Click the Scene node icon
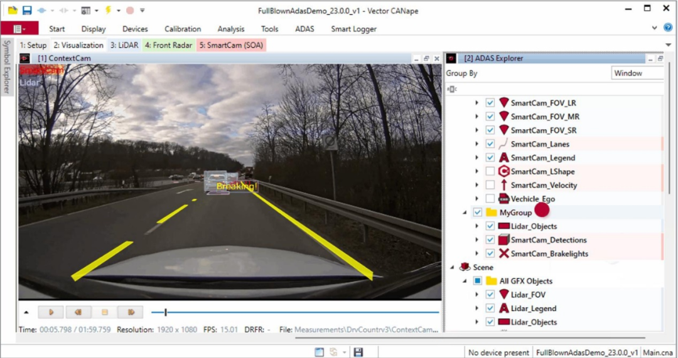The image size is (678, 358). pos(465,267)
